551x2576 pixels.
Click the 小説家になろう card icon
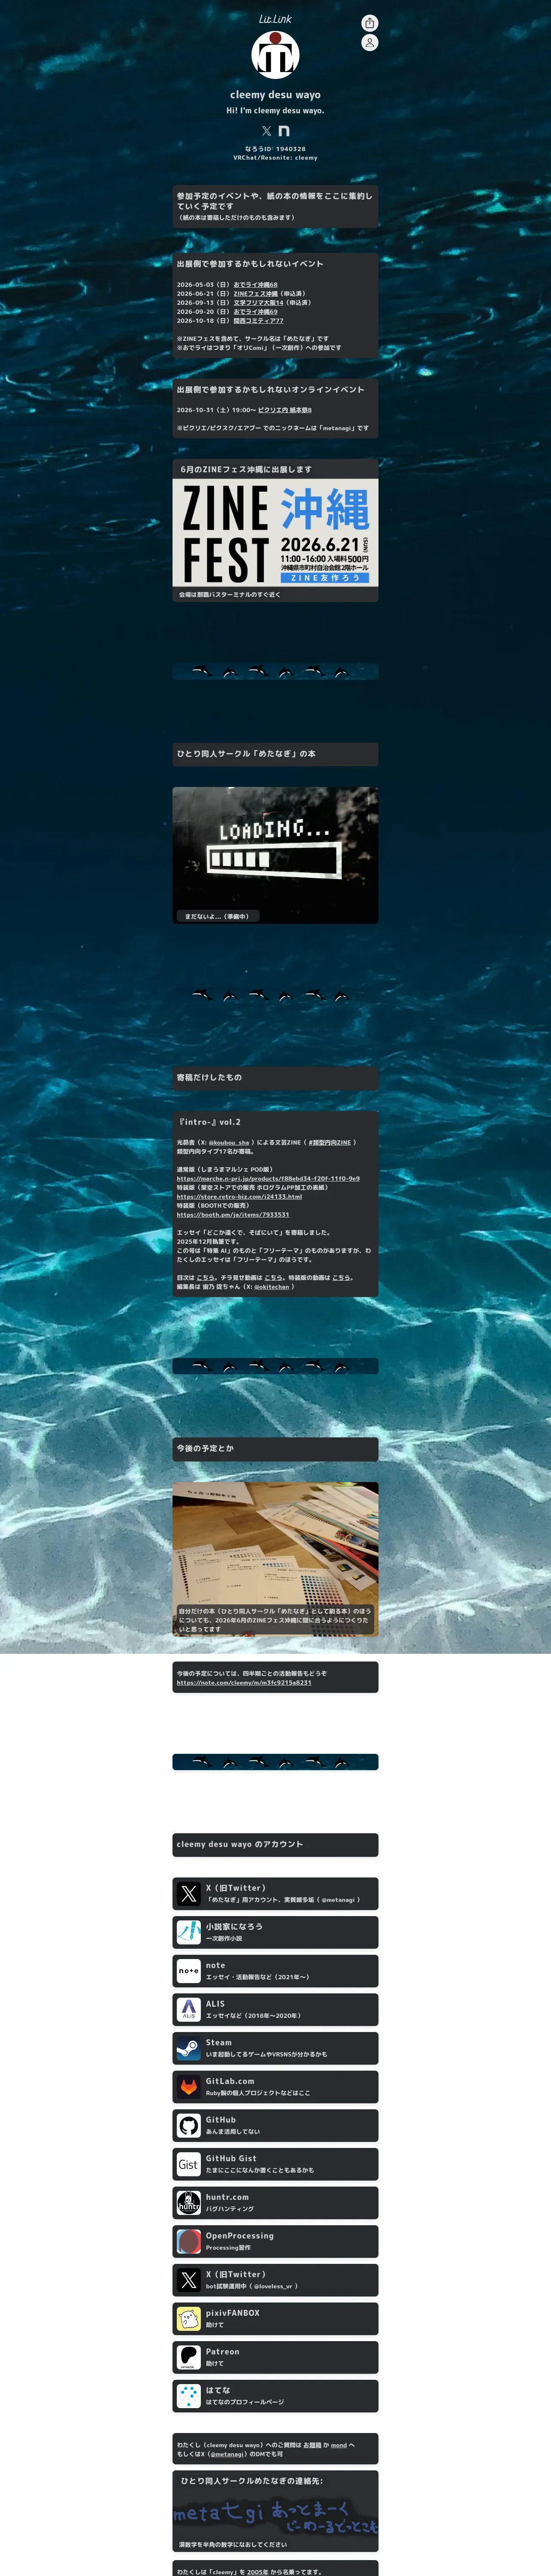(x=189, y=1932)
